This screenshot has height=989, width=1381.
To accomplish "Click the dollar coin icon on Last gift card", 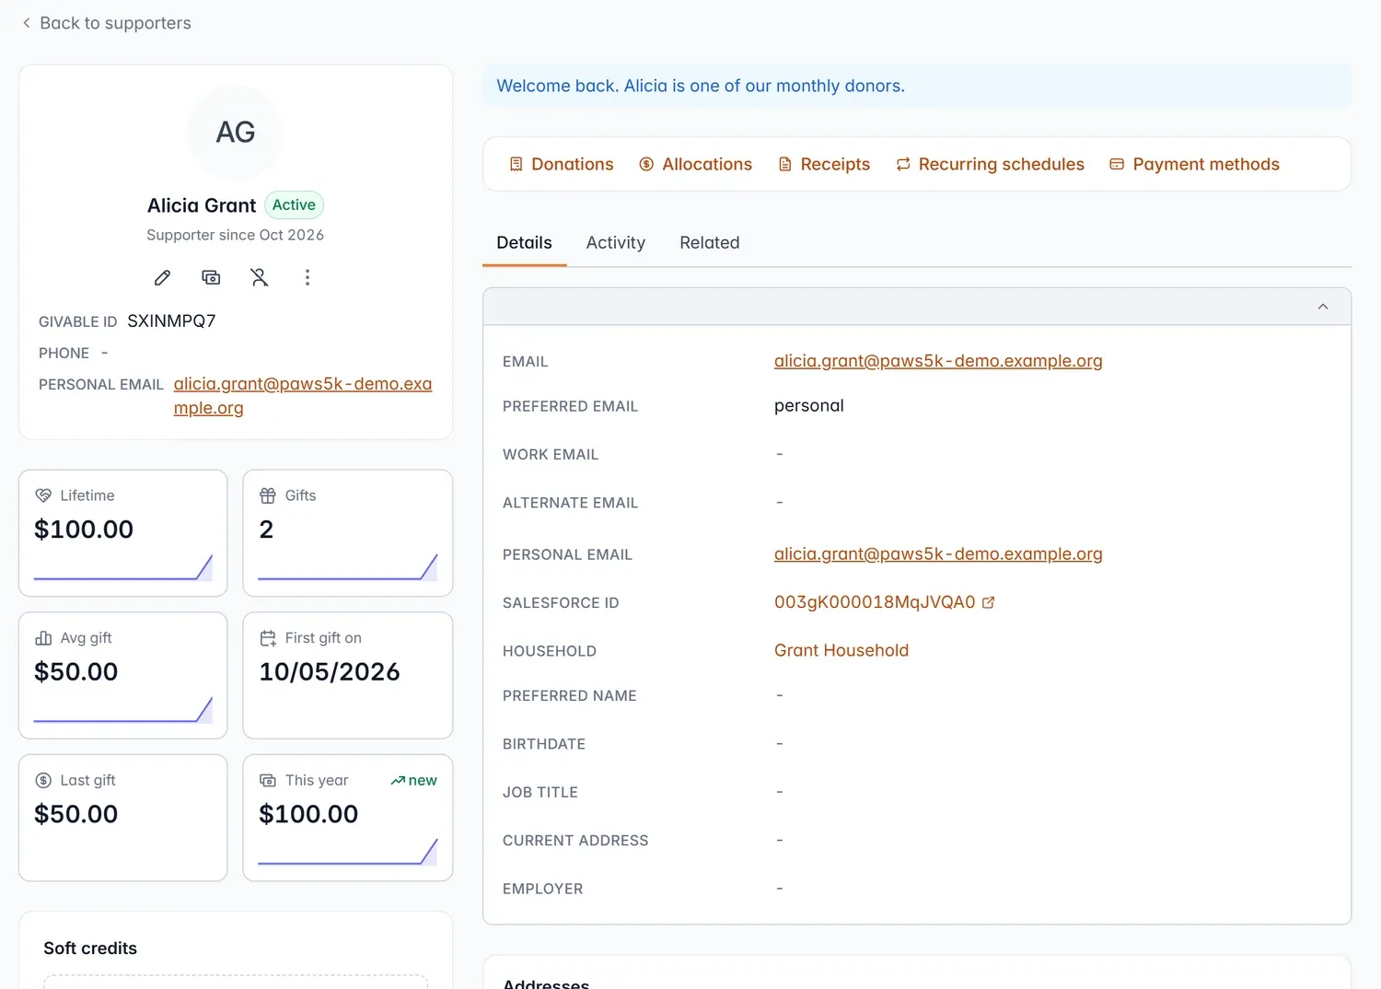I will [x=43, y=780].
